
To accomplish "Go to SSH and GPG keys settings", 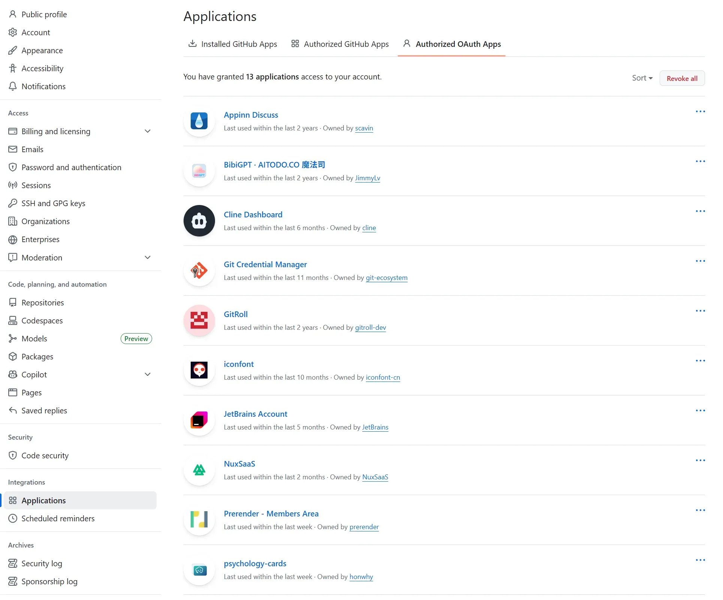I will pos(53,203).
